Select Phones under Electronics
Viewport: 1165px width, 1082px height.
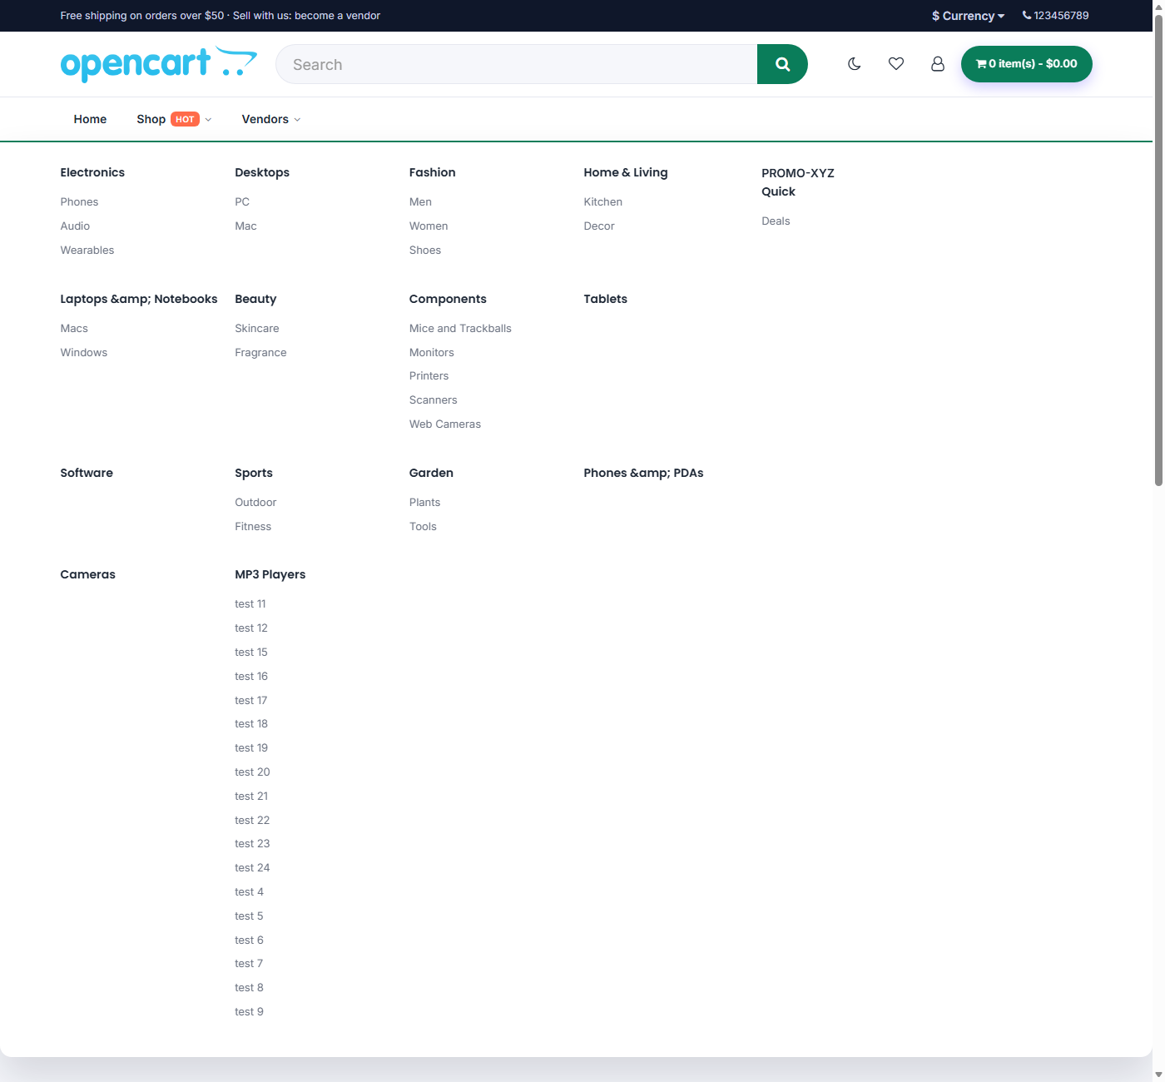pos(79,201)
